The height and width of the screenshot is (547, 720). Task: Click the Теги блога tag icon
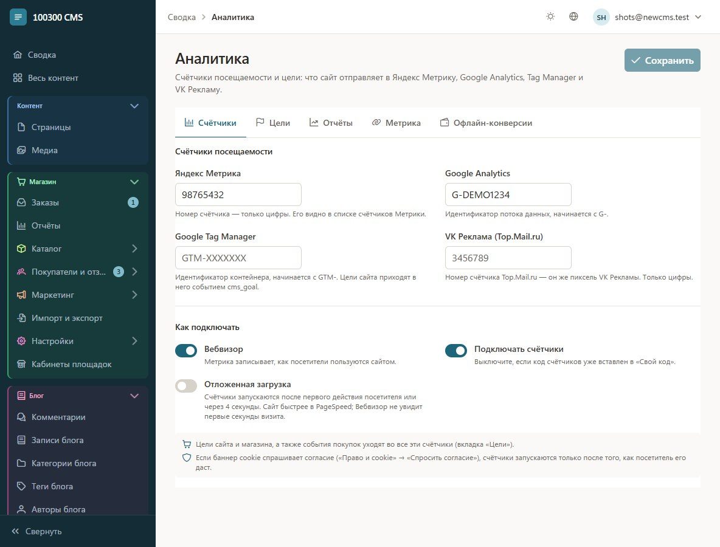click(21, 486)
